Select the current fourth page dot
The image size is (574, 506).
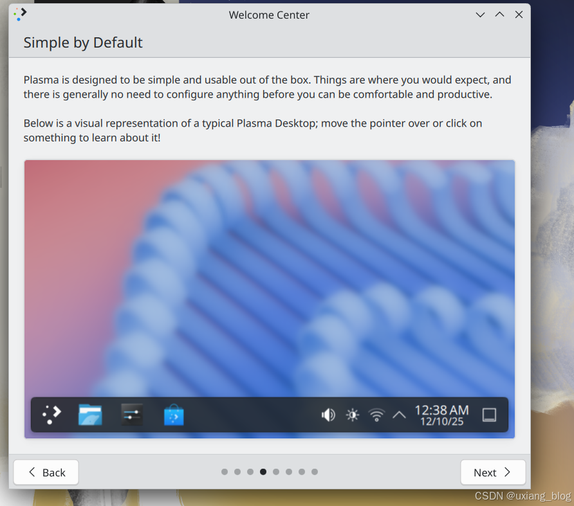click(x=263, y=472)
